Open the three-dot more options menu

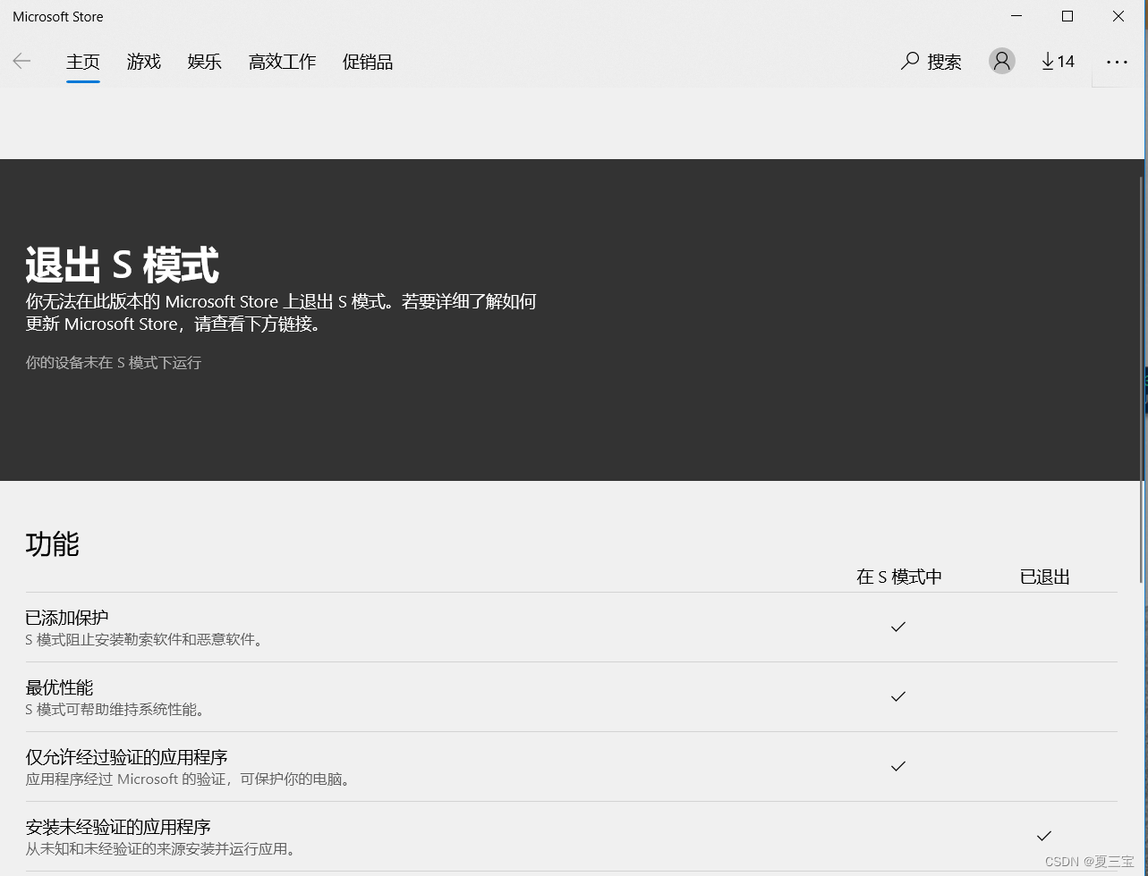1117,62
